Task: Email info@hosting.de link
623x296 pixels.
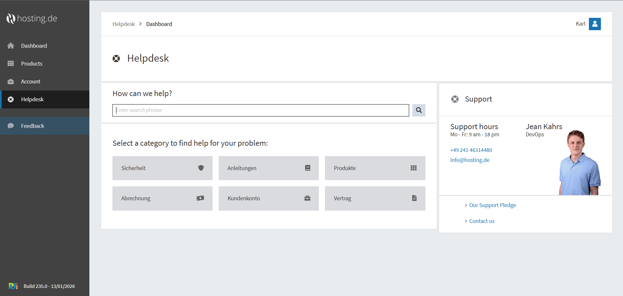Action: click(x=470, y=160)
